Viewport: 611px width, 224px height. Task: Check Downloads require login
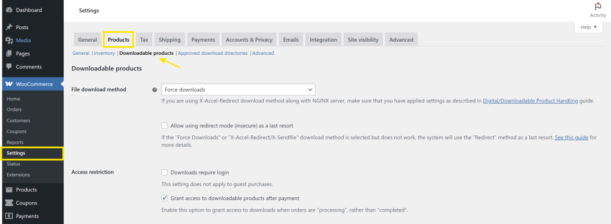point(165,172)
